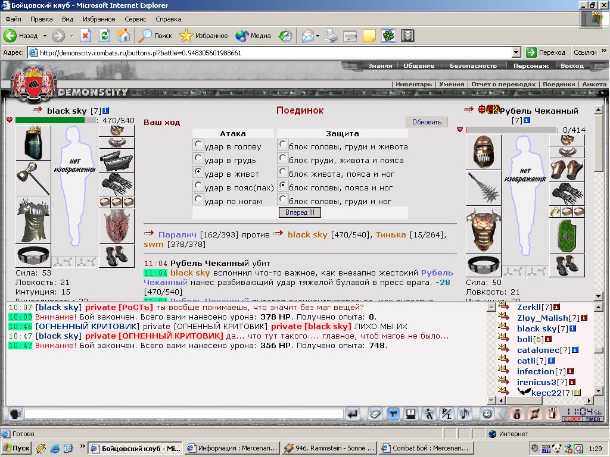This screenshot has height=457, width=610.
Task: Click the EXIT door icon
Action: pos(552,414)
